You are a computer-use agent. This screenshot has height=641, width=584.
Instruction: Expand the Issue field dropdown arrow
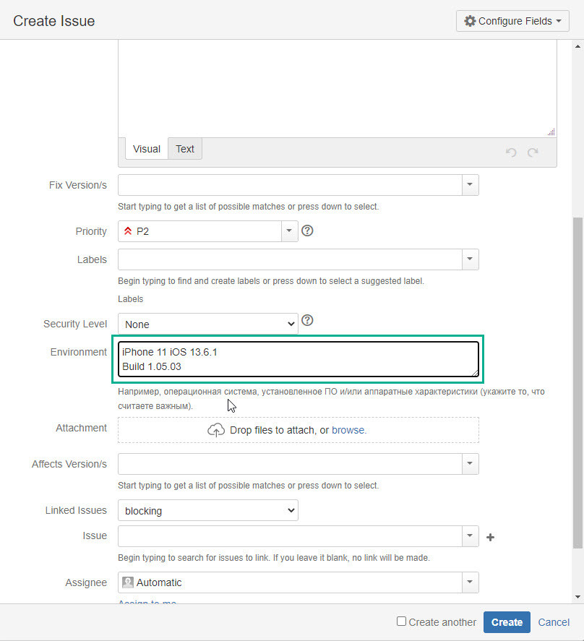pyautogui.click(x=471, y=536)
